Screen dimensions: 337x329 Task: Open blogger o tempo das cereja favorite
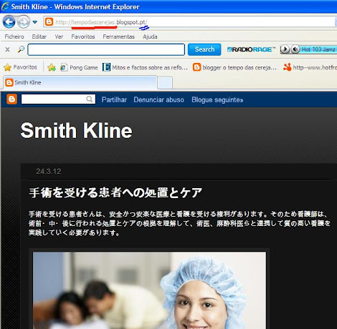coord(234,67)
